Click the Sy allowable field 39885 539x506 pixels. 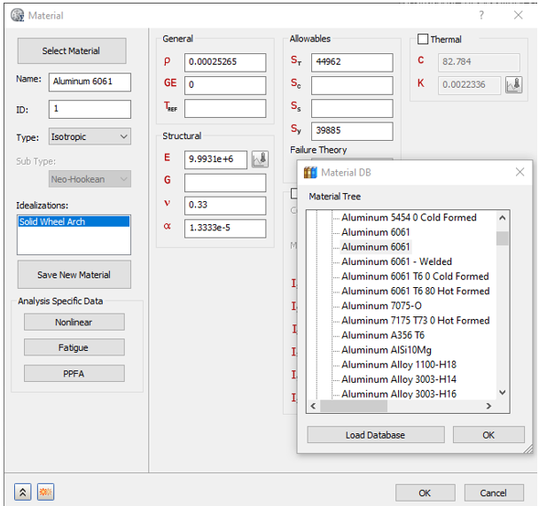(x=352, y=131)
